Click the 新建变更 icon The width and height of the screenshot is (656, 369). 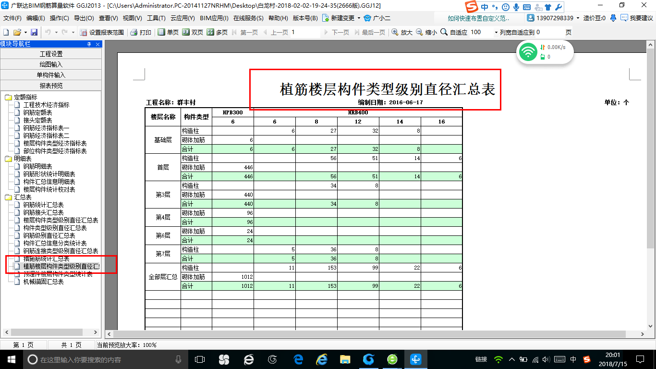[x=326, y=18]
